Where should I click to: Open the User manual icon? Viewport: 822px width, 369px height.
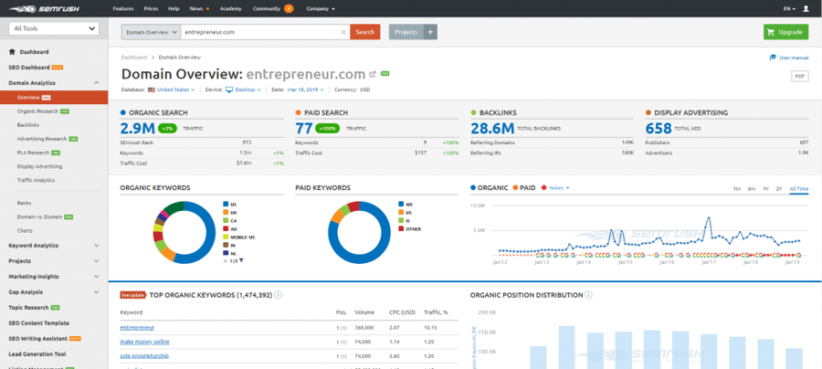click(x=773, y=58)
